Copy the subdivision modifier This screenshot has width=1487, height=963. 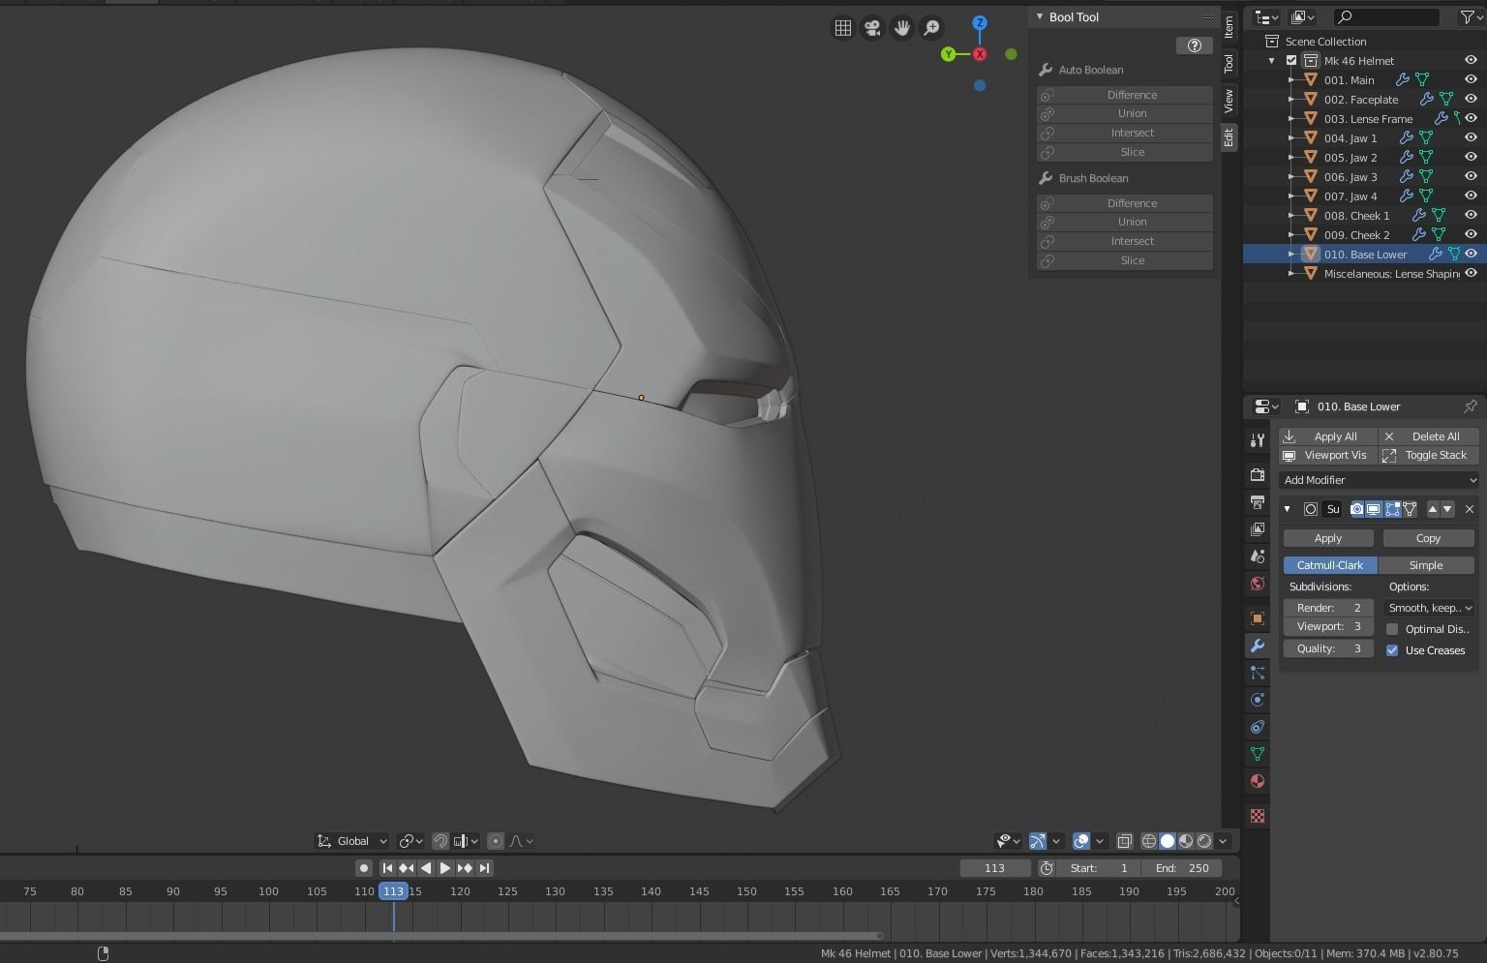(1428, 538)
